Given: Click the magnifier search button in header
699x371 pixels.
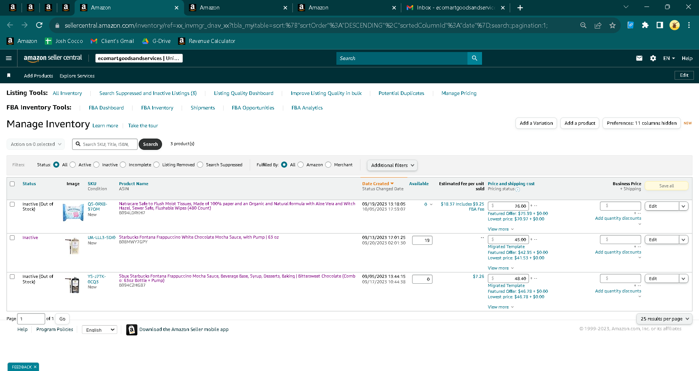Looking at the screenshot, I should tap(474, 58).
